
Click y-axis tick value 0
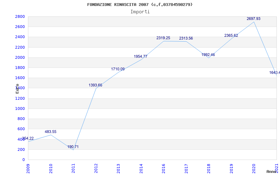[23, 160]
